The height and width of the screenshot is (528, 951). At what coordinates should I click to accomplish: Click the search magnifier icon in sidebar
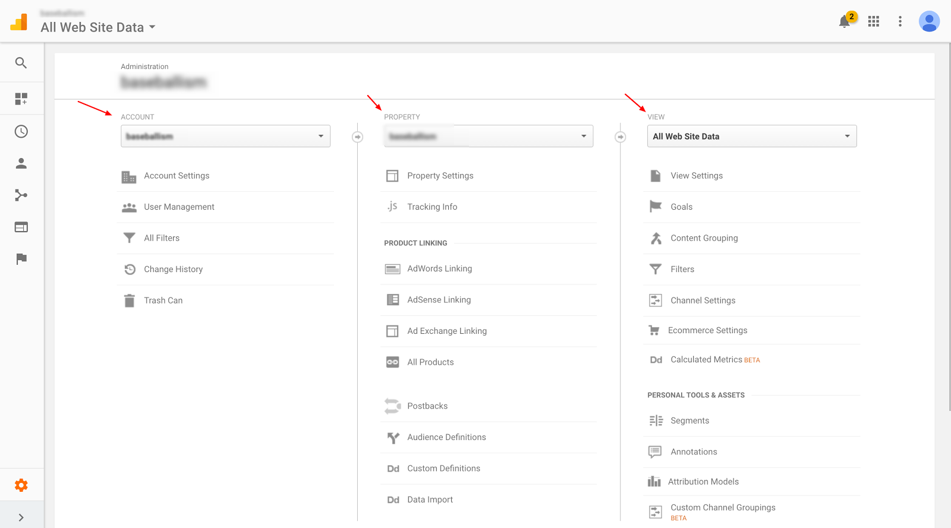click(x=21, y=63)
